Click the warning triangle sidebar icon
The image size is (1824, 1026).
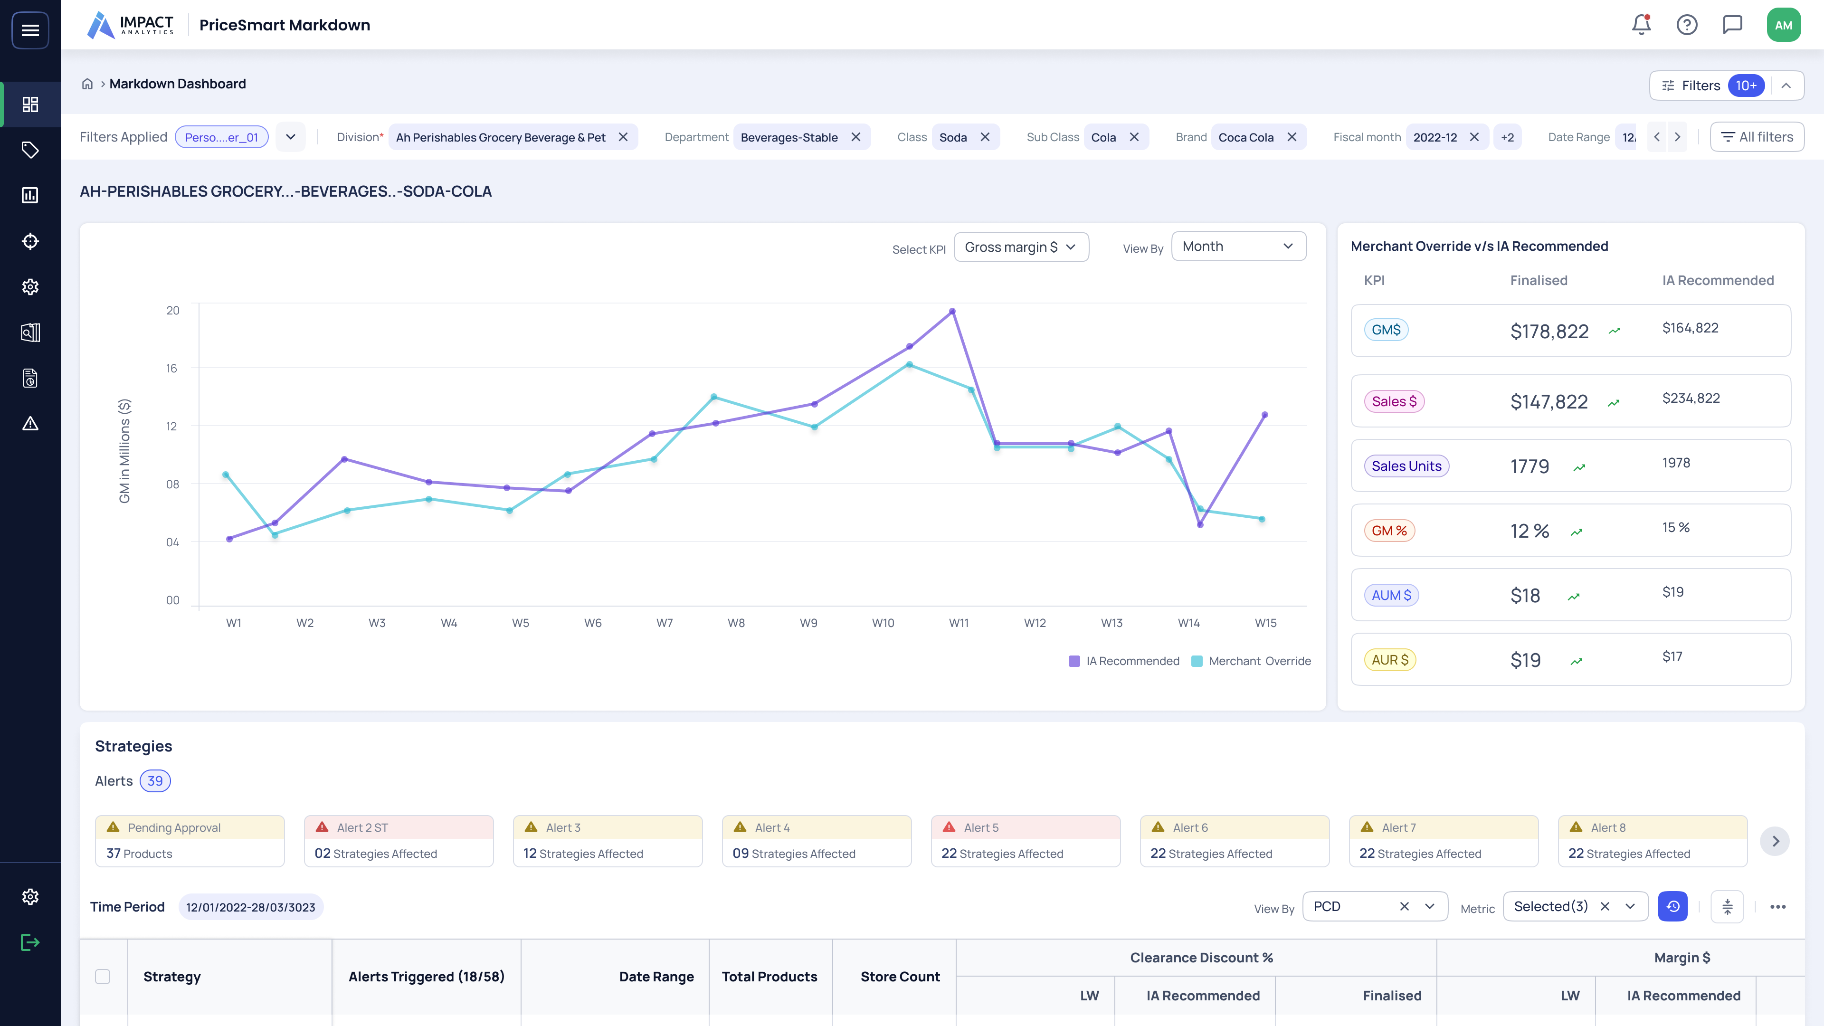click(30, 423)
